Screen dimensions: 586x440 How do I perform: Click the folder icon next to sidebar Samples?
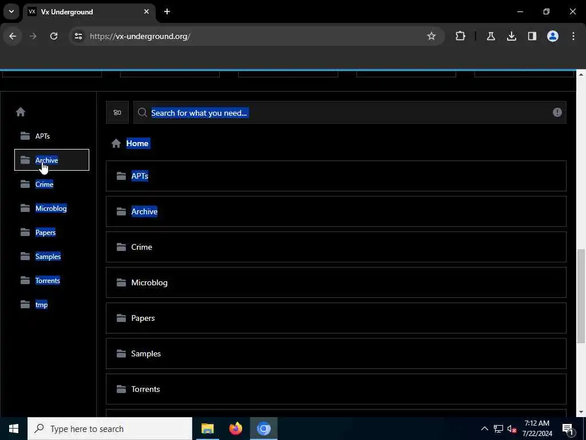tap(25, 256)
